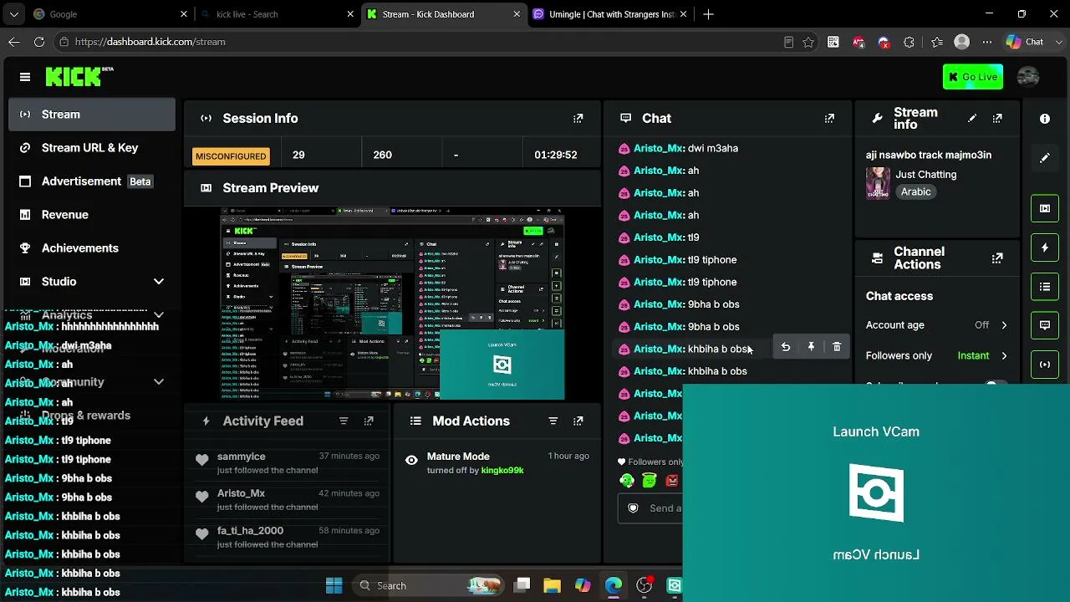Open browser extensions puzzle icon

pos(909,42)
